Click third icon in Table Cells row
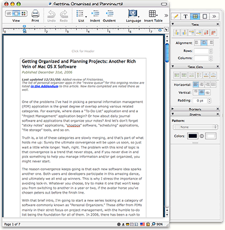This screenshot has height=230, width=225. (192, 75)
